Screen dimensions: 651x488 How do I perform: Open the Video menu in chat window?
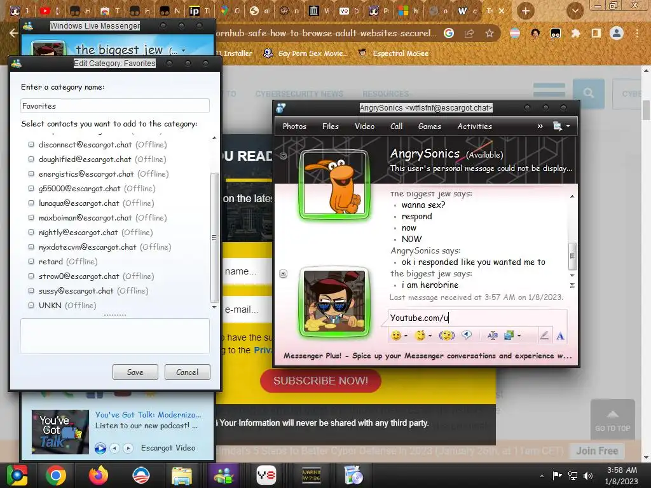[x=364, y=126]
